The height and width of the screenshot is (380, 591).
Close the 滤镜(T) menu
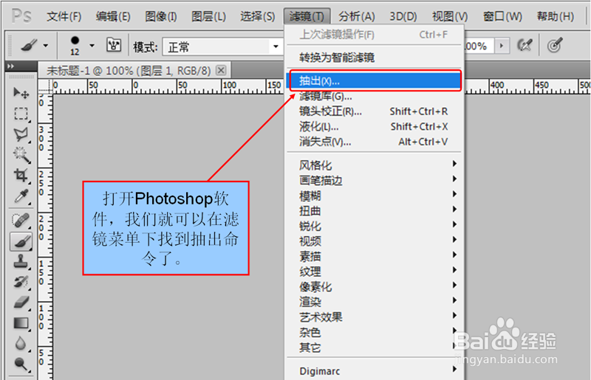point(307,16)
